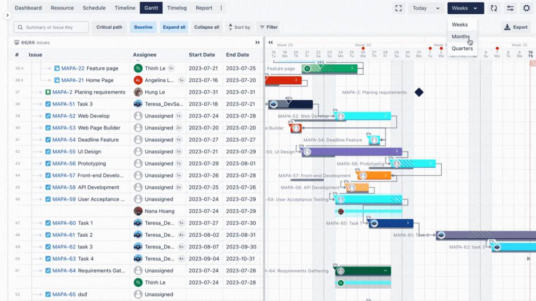Viewport: 536px width, 301px height.
Task: Click the orange MAPA-57 Gantt bar
Action: pos(374,175)
